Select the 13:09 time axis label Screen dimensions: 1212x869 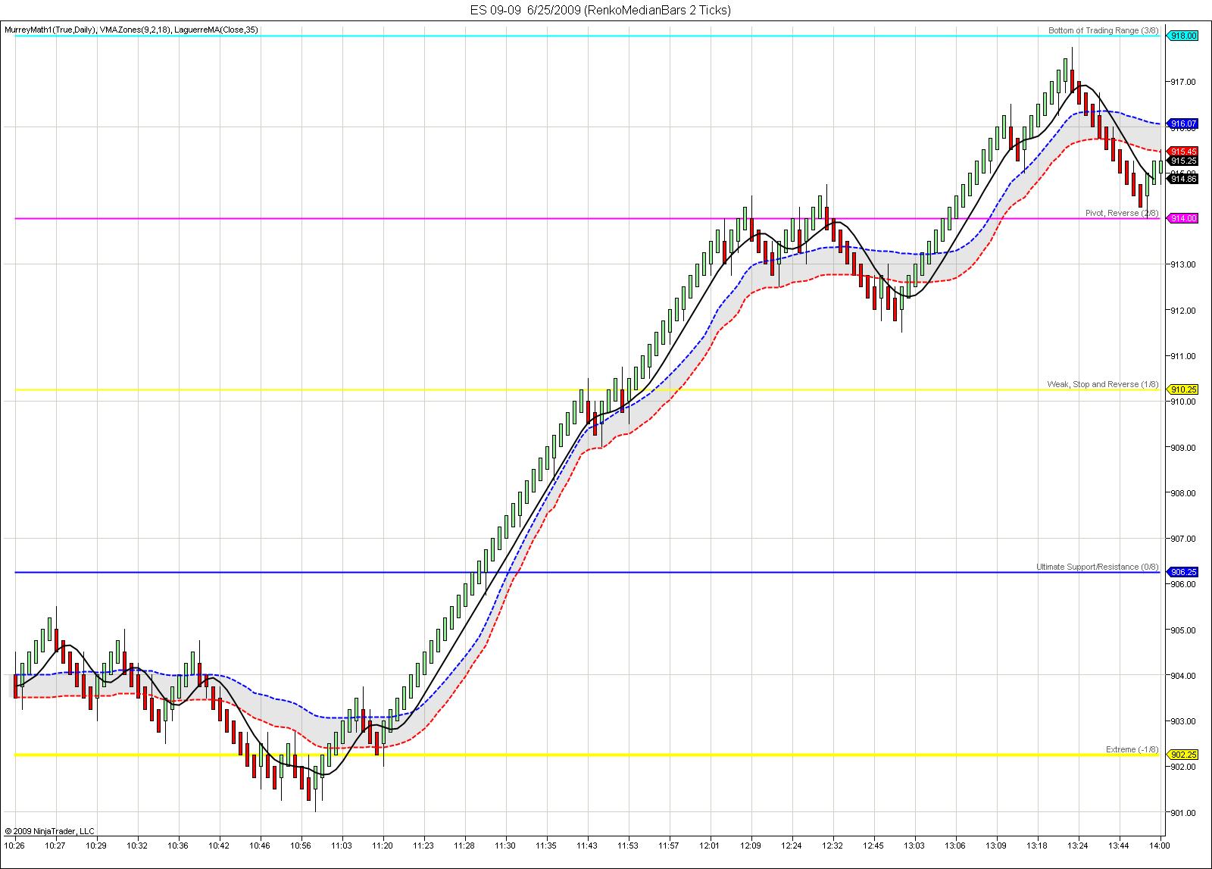coord(996,846)
